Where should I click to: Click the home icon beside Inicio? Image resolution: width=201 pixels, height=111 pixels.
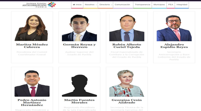pos(74,5)
